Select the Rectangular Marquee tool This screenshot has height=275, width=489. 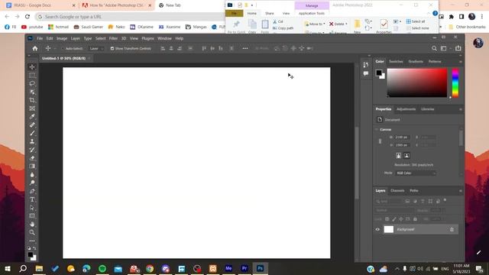pyautogui.click(x=32, y=75)
